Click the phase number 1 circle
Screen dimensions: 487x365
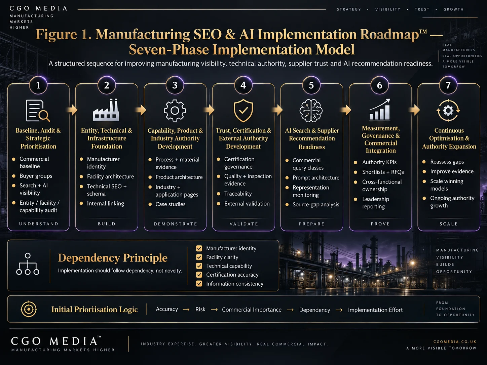click(x=38, y=85)
